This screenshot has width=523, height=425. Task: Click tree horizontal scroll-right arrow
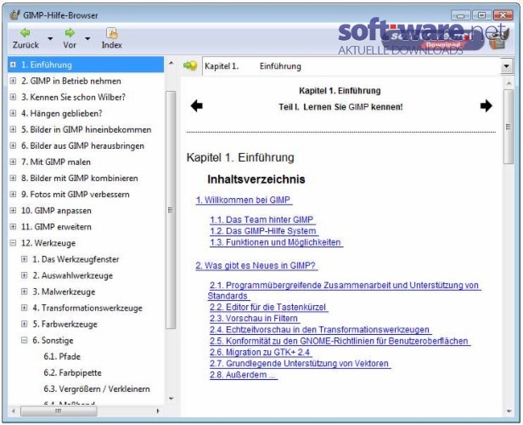click(158, 411)
